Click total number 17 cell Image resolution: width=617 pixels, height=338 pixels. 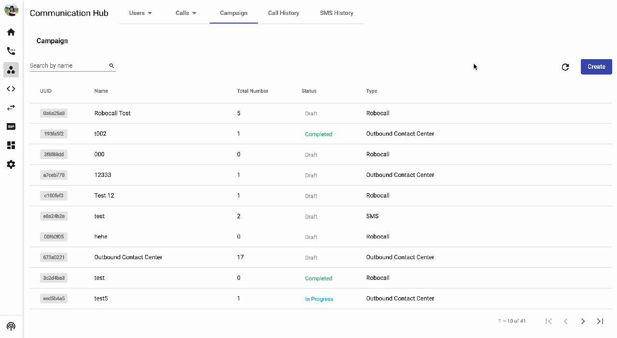tap(241, 257)
